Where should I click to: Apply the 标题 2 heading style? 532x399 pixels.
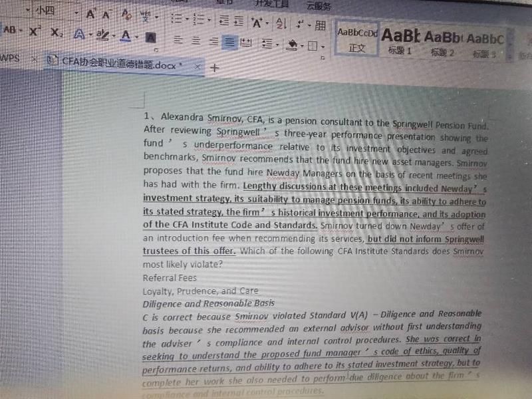[x=442, y=43]
